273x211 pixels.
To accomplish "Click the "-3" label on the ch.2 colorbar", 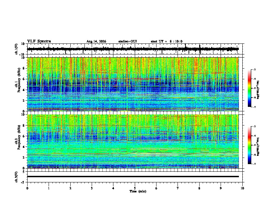I will pyautogui.click(x=254, y=127).
